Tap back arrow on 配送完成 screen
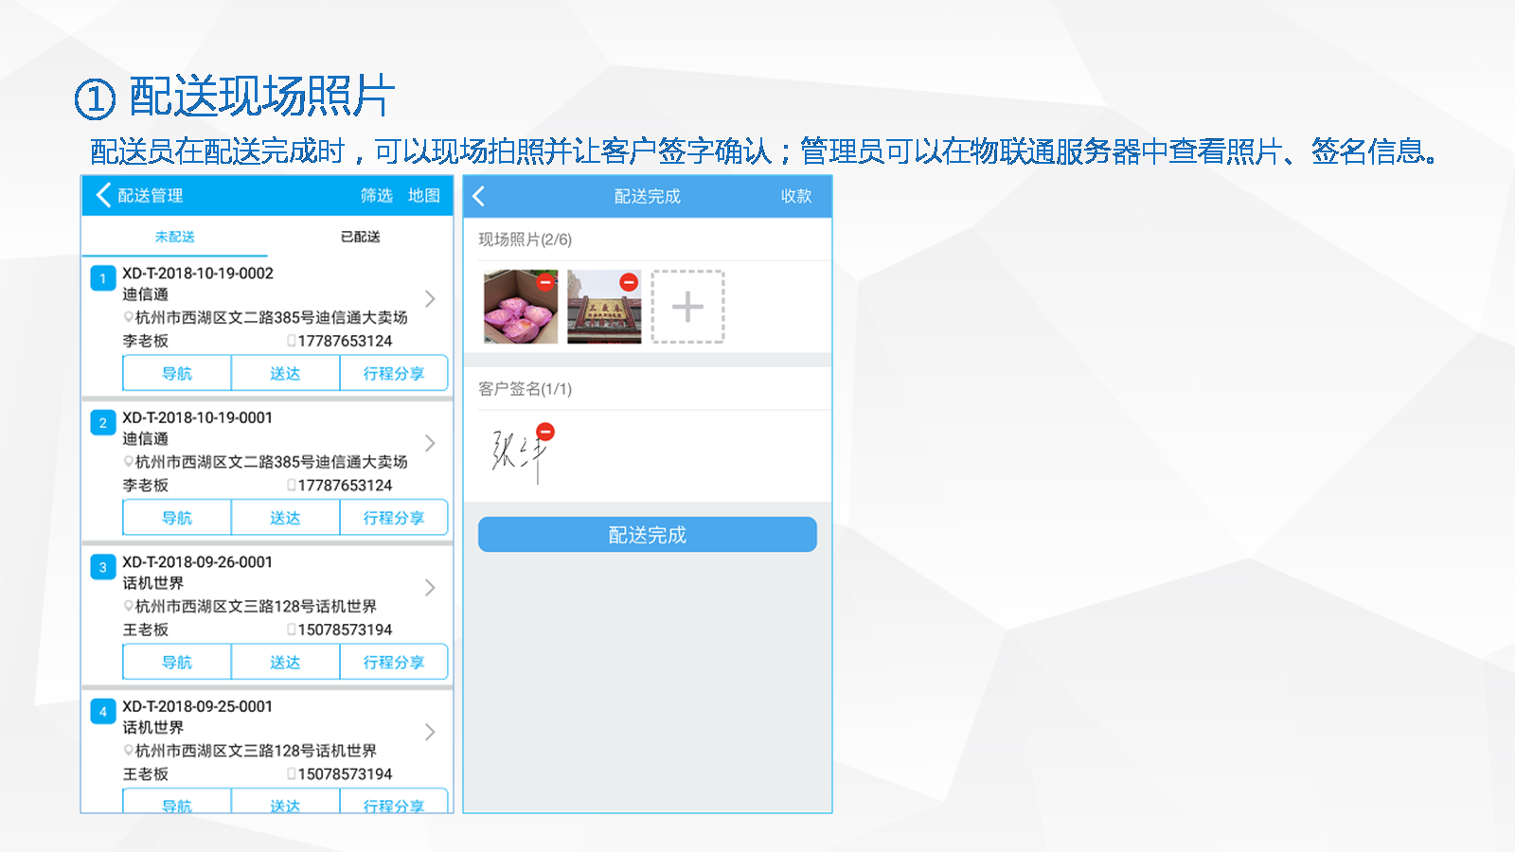1515x852 pixels. (x=479, y=196)
